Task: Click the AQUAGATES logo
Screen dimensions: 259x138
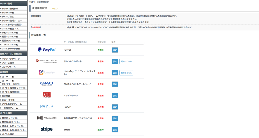Action: point(47,118)
